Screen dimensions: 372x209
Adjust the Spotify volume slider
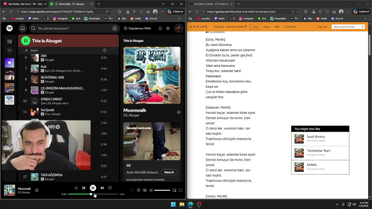tap(162, 190)
